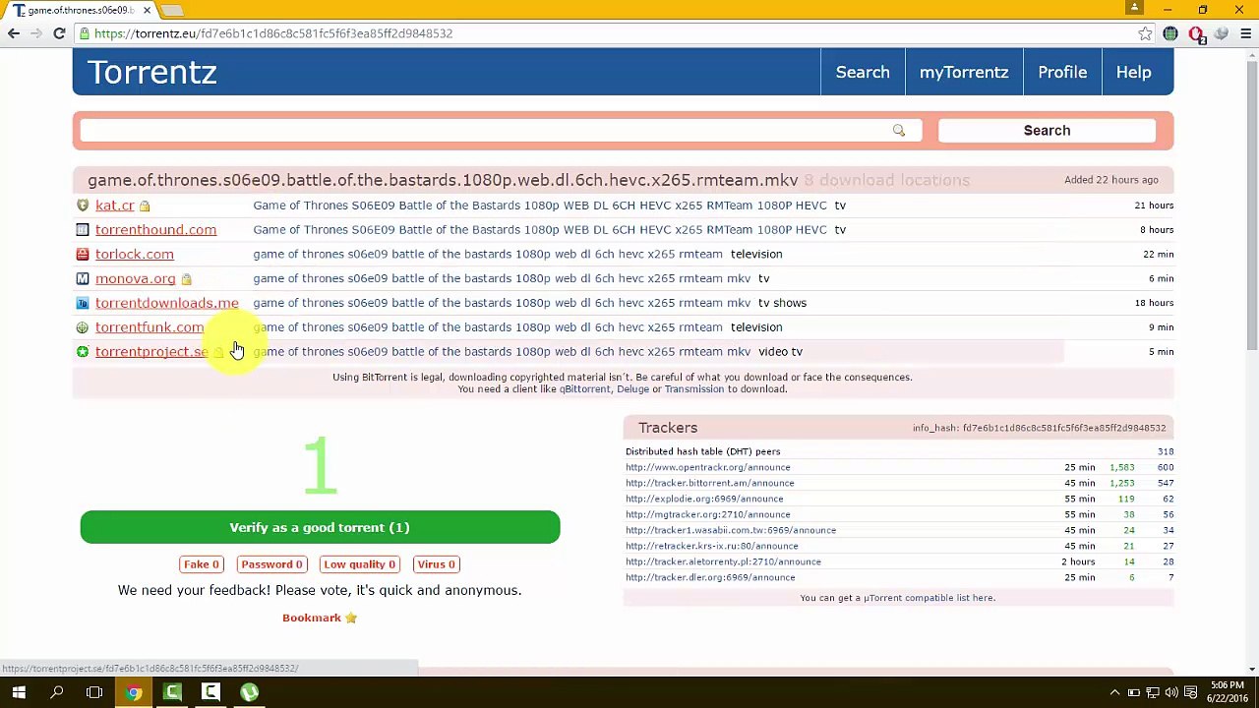Open the torrentproject.se link
Viewport: 1259px width, 708px height.
151,352
